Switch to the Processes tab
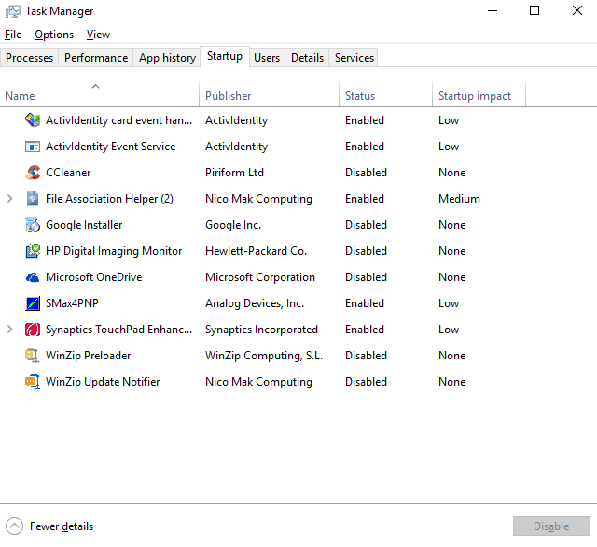 29,58
